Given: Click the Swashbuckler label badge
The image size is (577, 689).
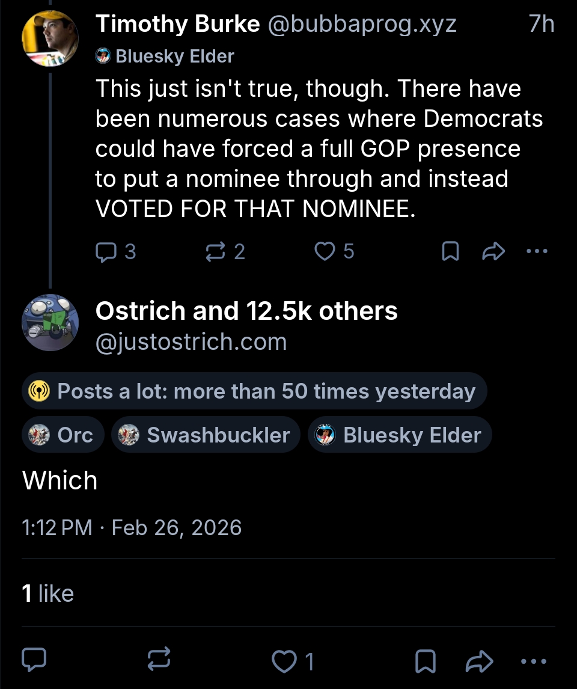Looking at the screenshot, I should tap(206, 435).
